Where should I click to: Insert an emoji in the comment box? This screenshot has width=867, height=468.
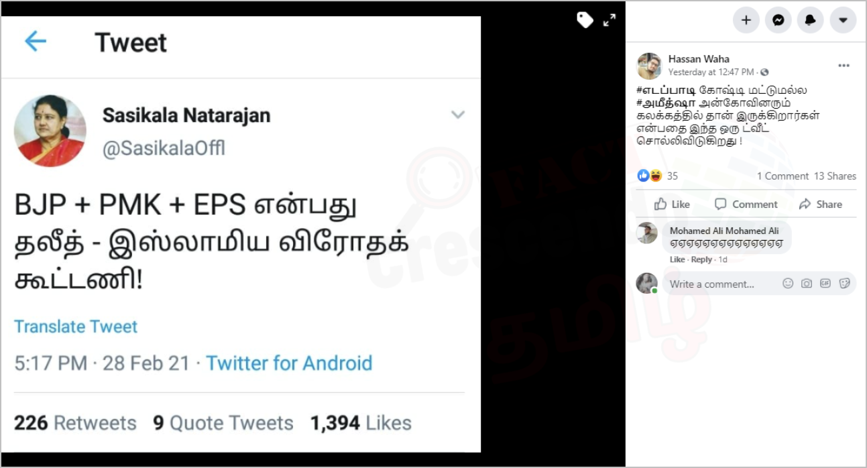[788, 284]
